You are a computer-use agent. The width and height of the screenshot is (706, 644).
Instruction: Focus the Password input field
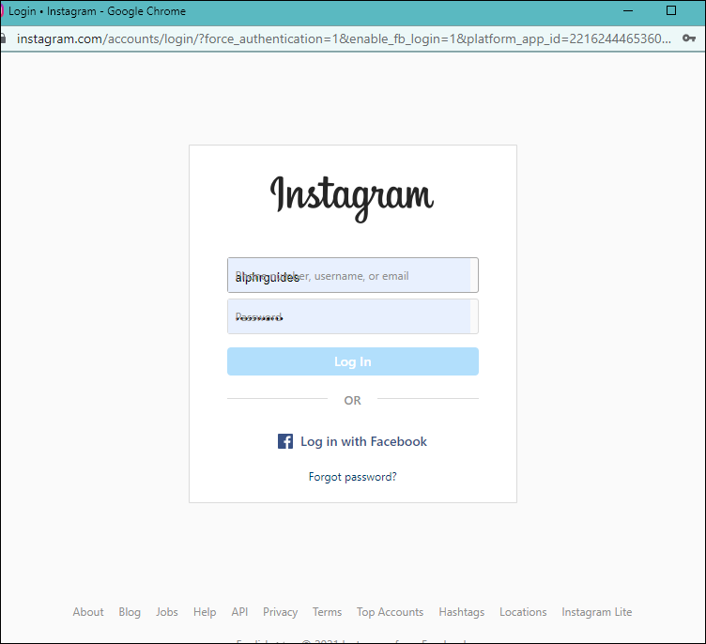[353, 316]
